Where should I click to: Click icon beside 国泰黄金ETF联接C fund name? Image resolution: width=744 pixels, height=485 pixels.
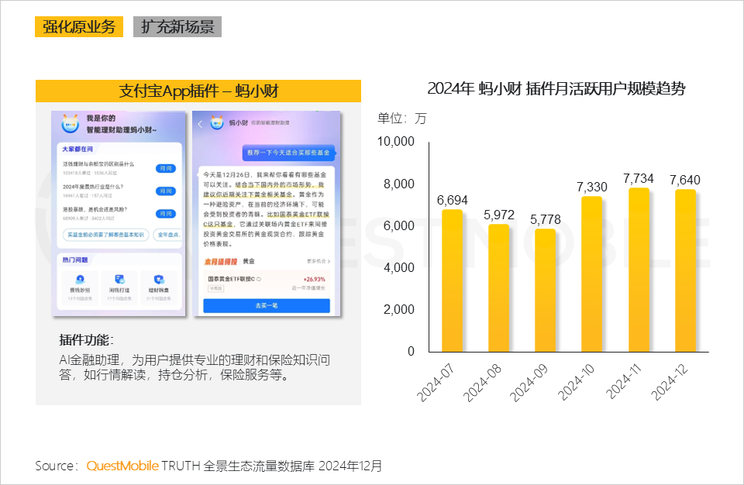(x=258, y=279)
